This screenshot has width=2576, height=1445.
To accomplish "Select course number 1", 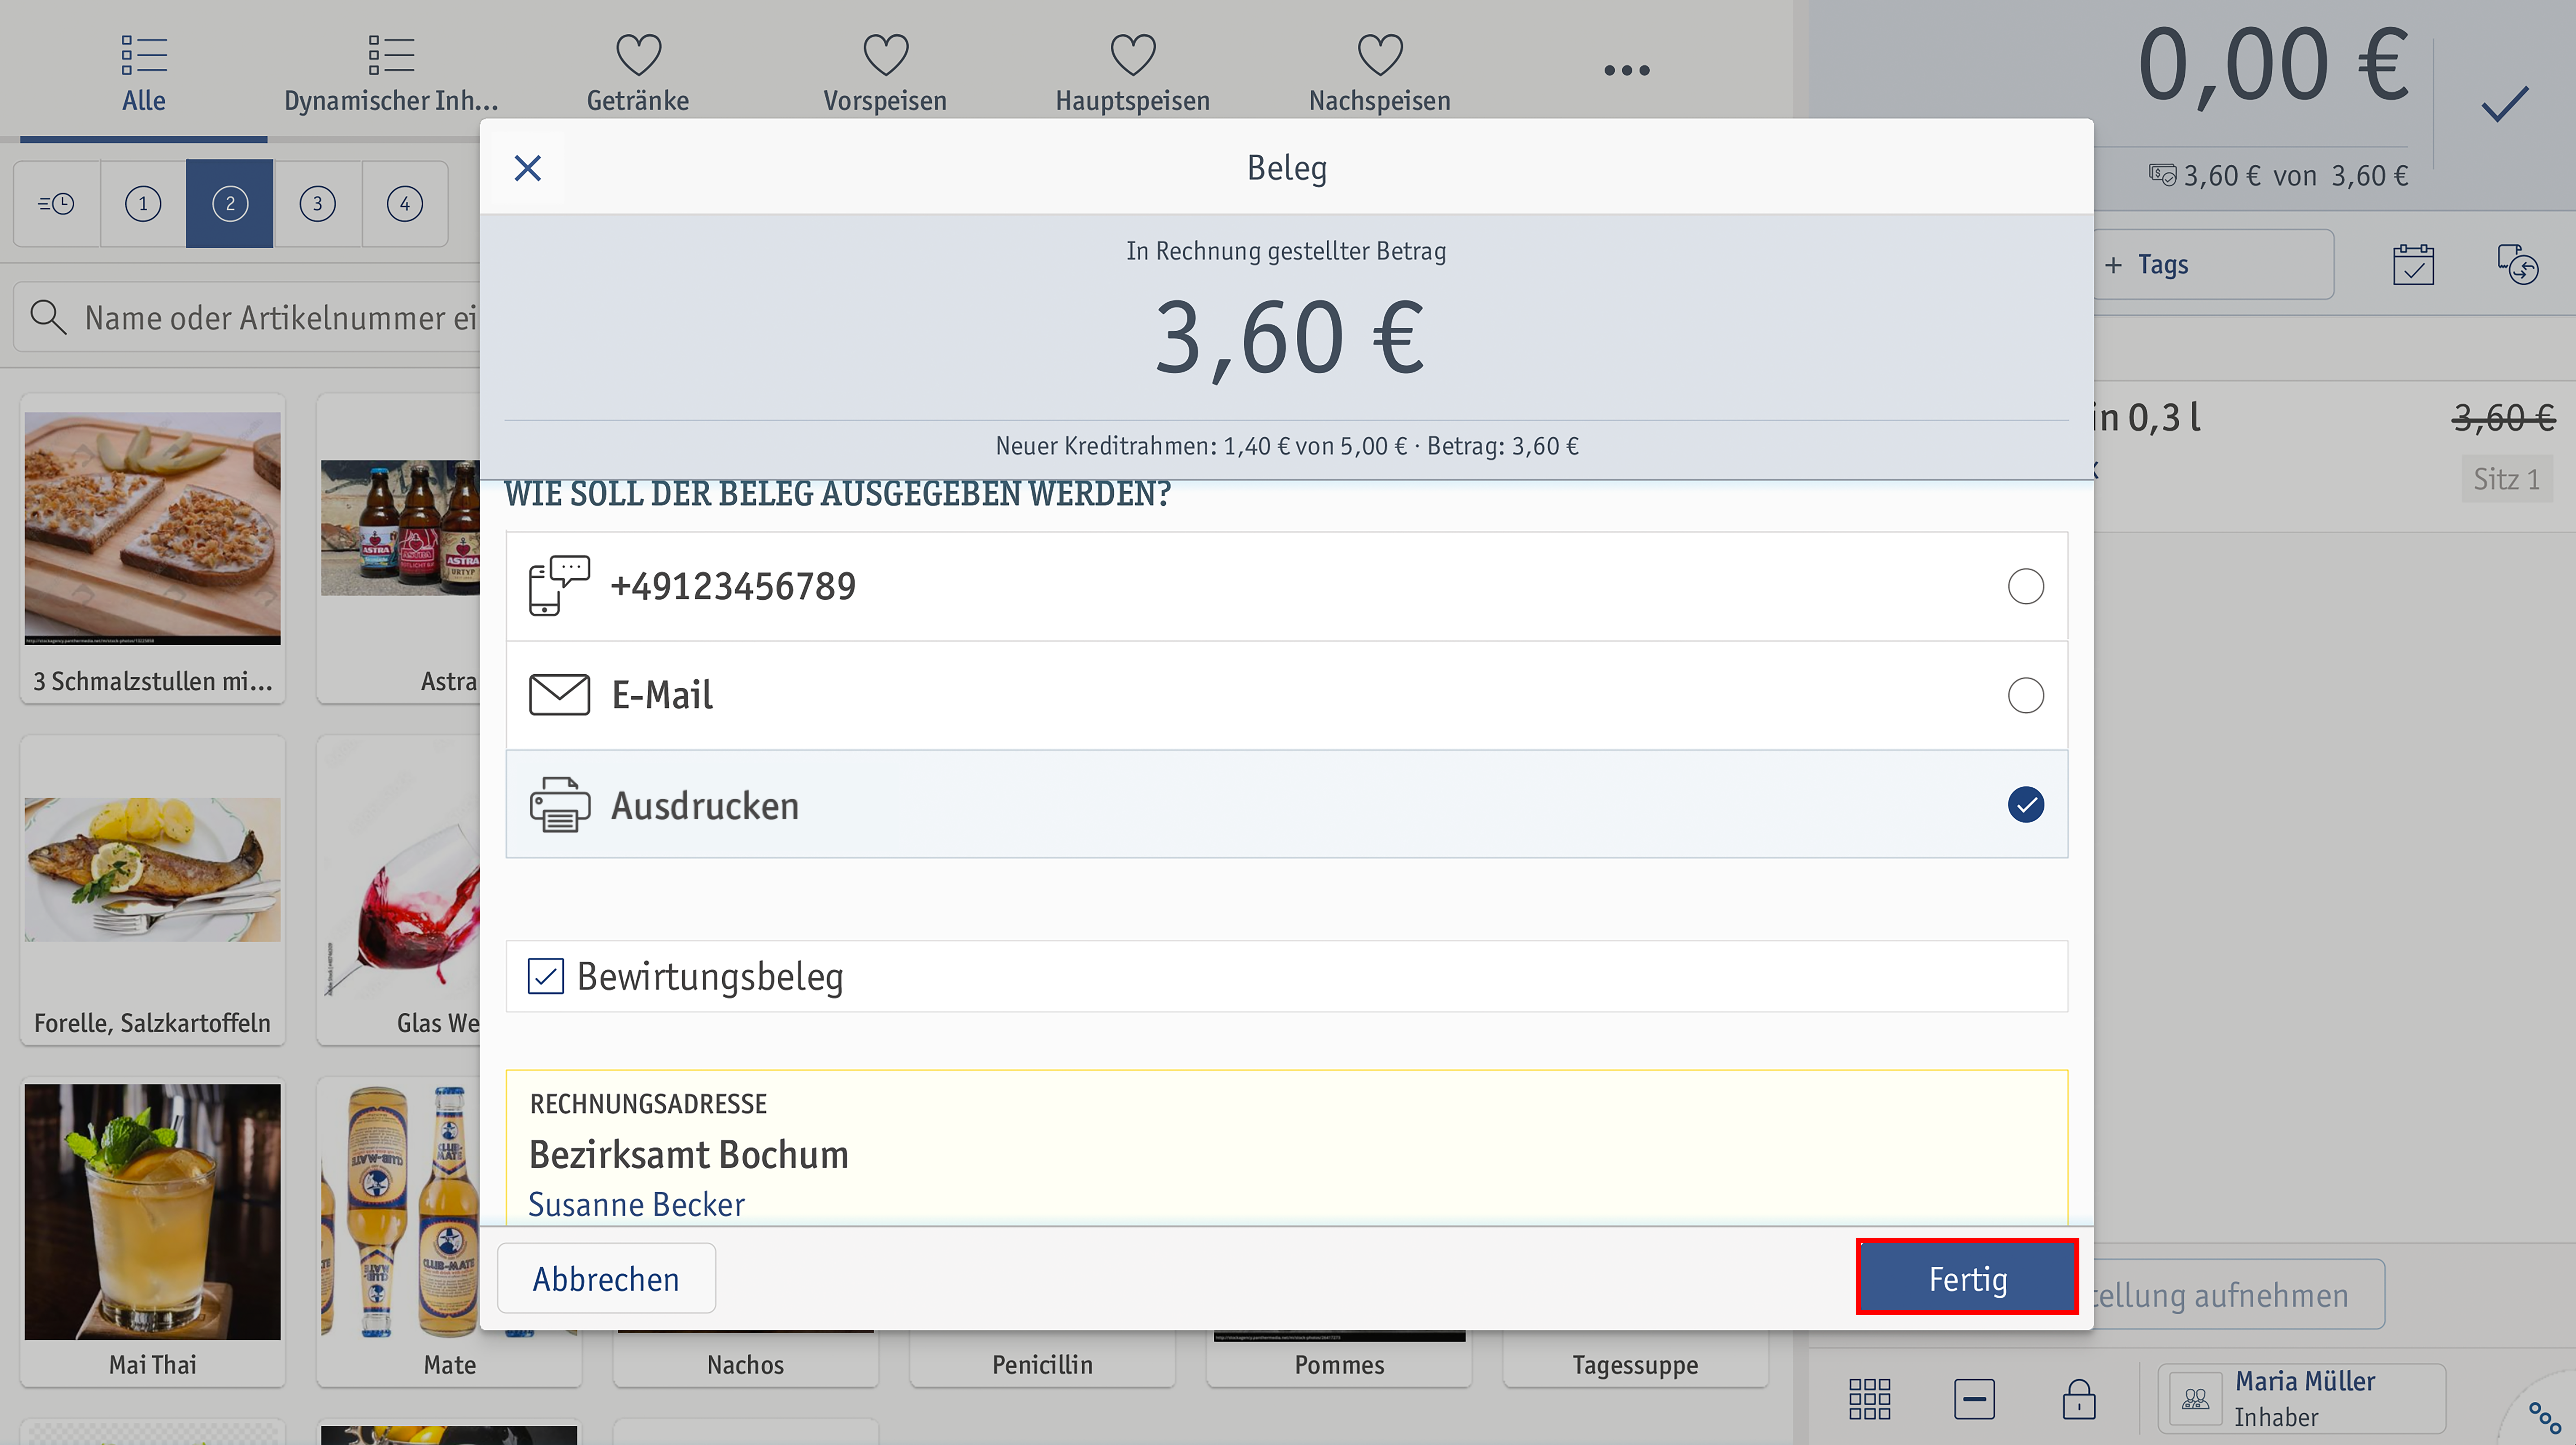I will coord(143,204).
